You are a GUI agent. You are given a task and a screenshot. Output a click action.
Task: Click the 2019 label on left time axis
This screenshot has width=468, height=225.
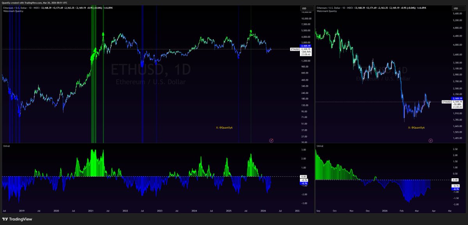[x=21, y=211]
